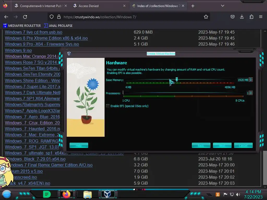267x200 pixels.
Task: Click the Firefox logo in the tab bar
Action: click(x=5, y=6)
